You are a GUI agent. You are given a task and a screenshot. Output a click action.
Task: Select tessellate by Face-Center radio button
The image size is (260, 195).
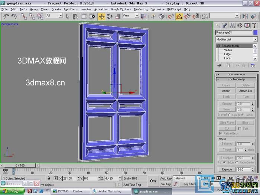237,162
